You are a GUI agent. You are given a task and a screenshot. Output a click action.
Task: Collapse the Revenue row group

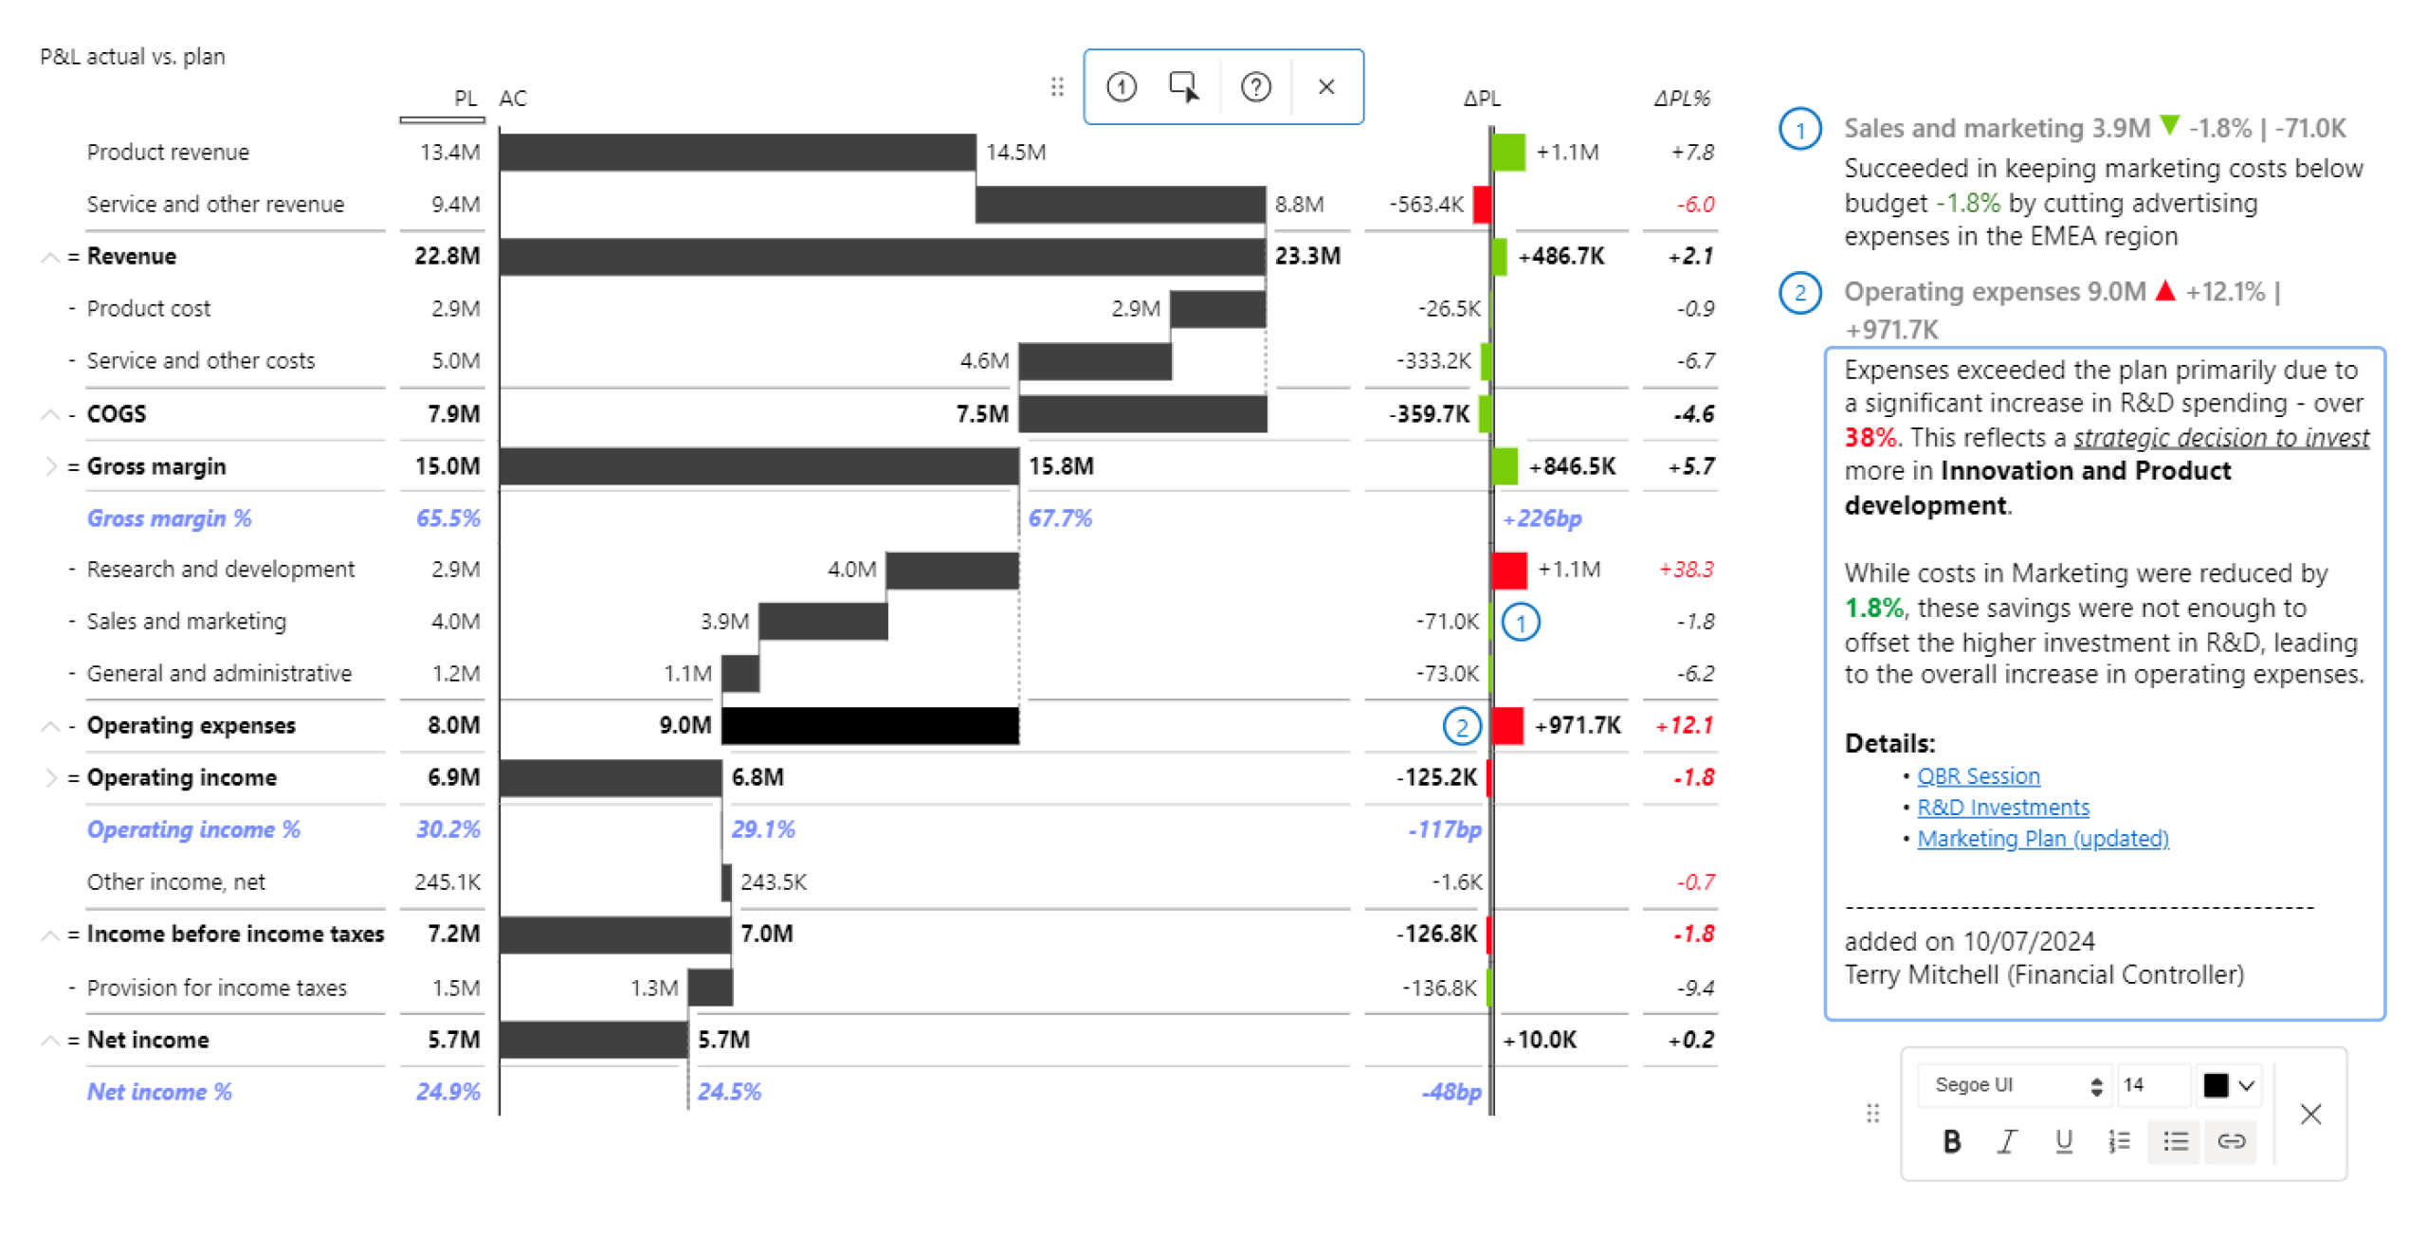49,257
